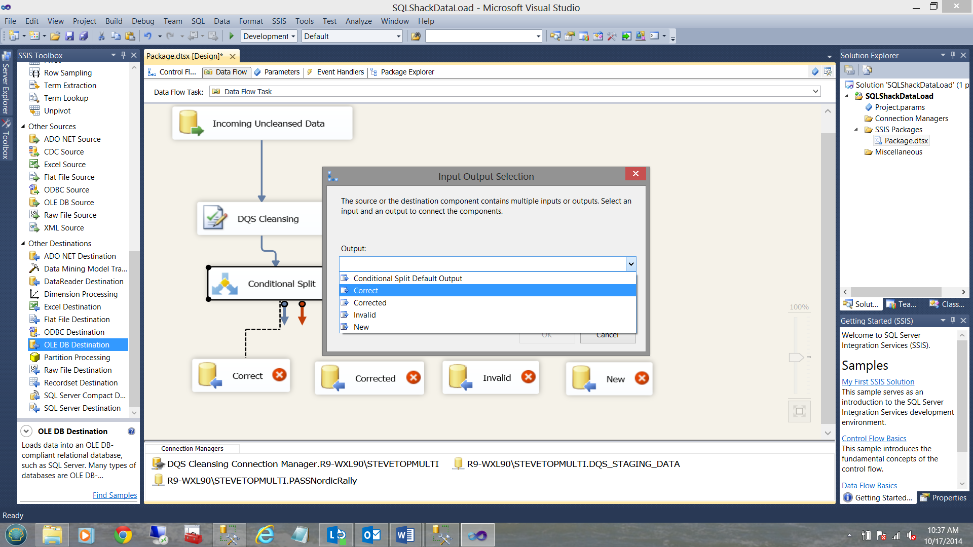Collapse the Other Sources toolbox group
Screen dimensions: 973x547
[x=23, y=127]
